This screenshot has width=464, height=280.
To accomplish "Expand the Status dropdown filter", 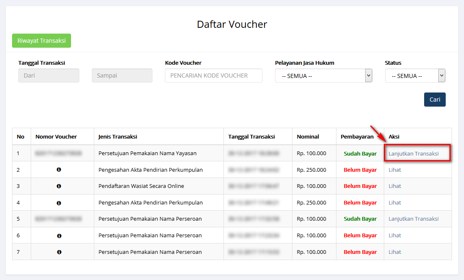I will [x=415, y=76].
